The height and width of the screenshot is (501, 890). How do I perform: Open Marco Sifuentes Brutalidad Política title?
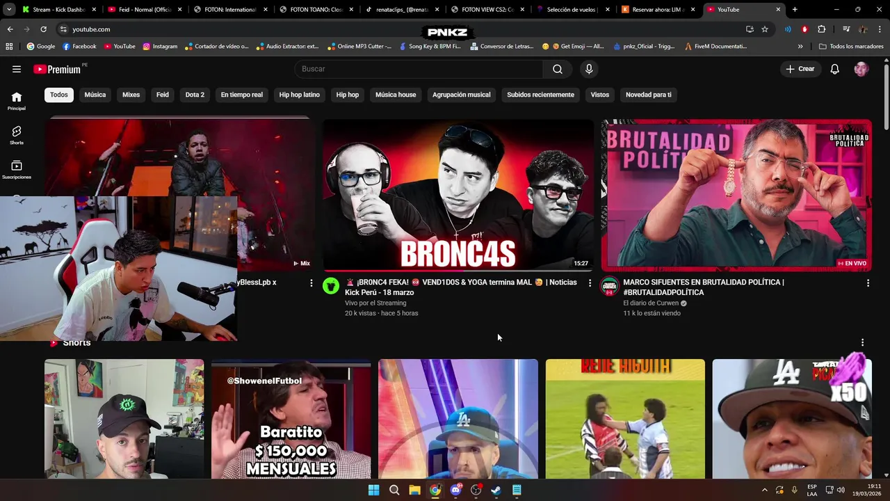703,287
